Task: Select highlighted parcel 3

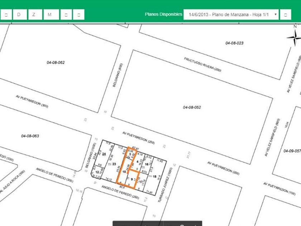Action: [x=130, y=154]
